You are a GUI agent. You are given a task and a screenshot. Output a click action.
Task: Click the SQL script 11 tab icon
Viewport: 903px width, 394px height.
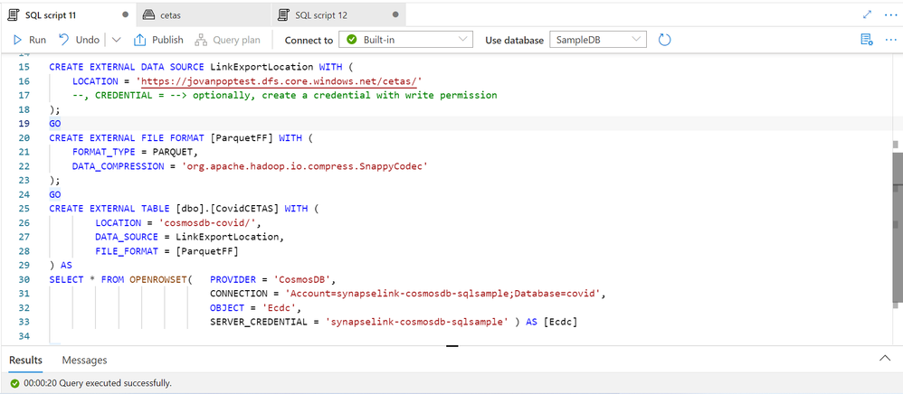[13, 15]
